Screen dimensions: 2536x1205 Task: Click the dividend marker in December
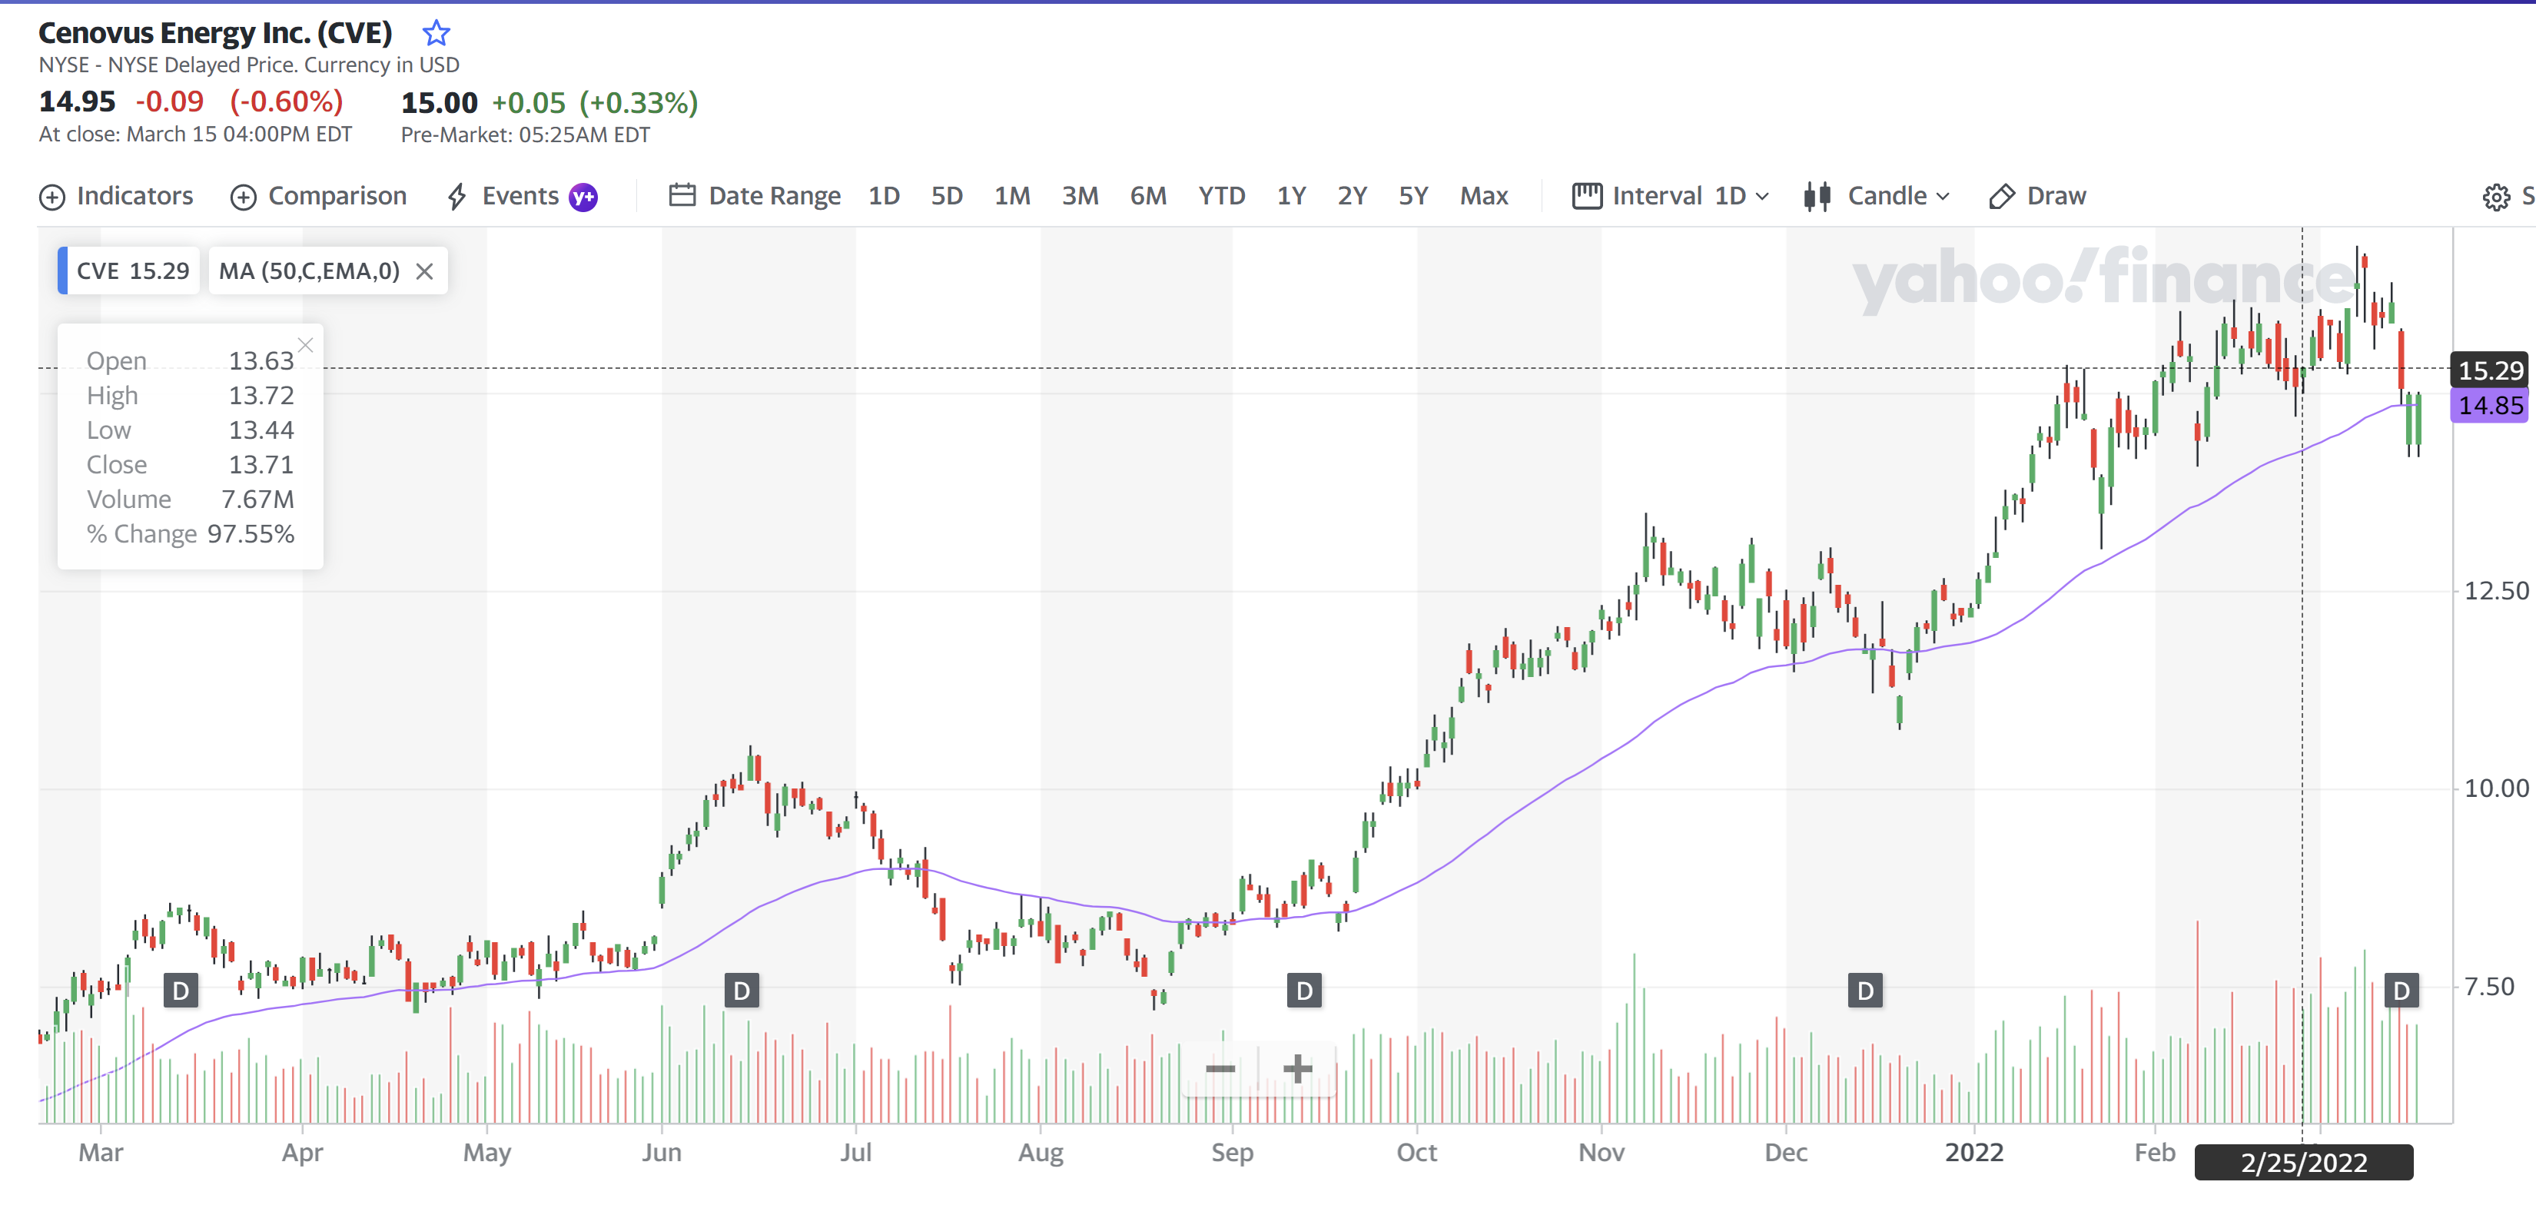click(1866, 991)
